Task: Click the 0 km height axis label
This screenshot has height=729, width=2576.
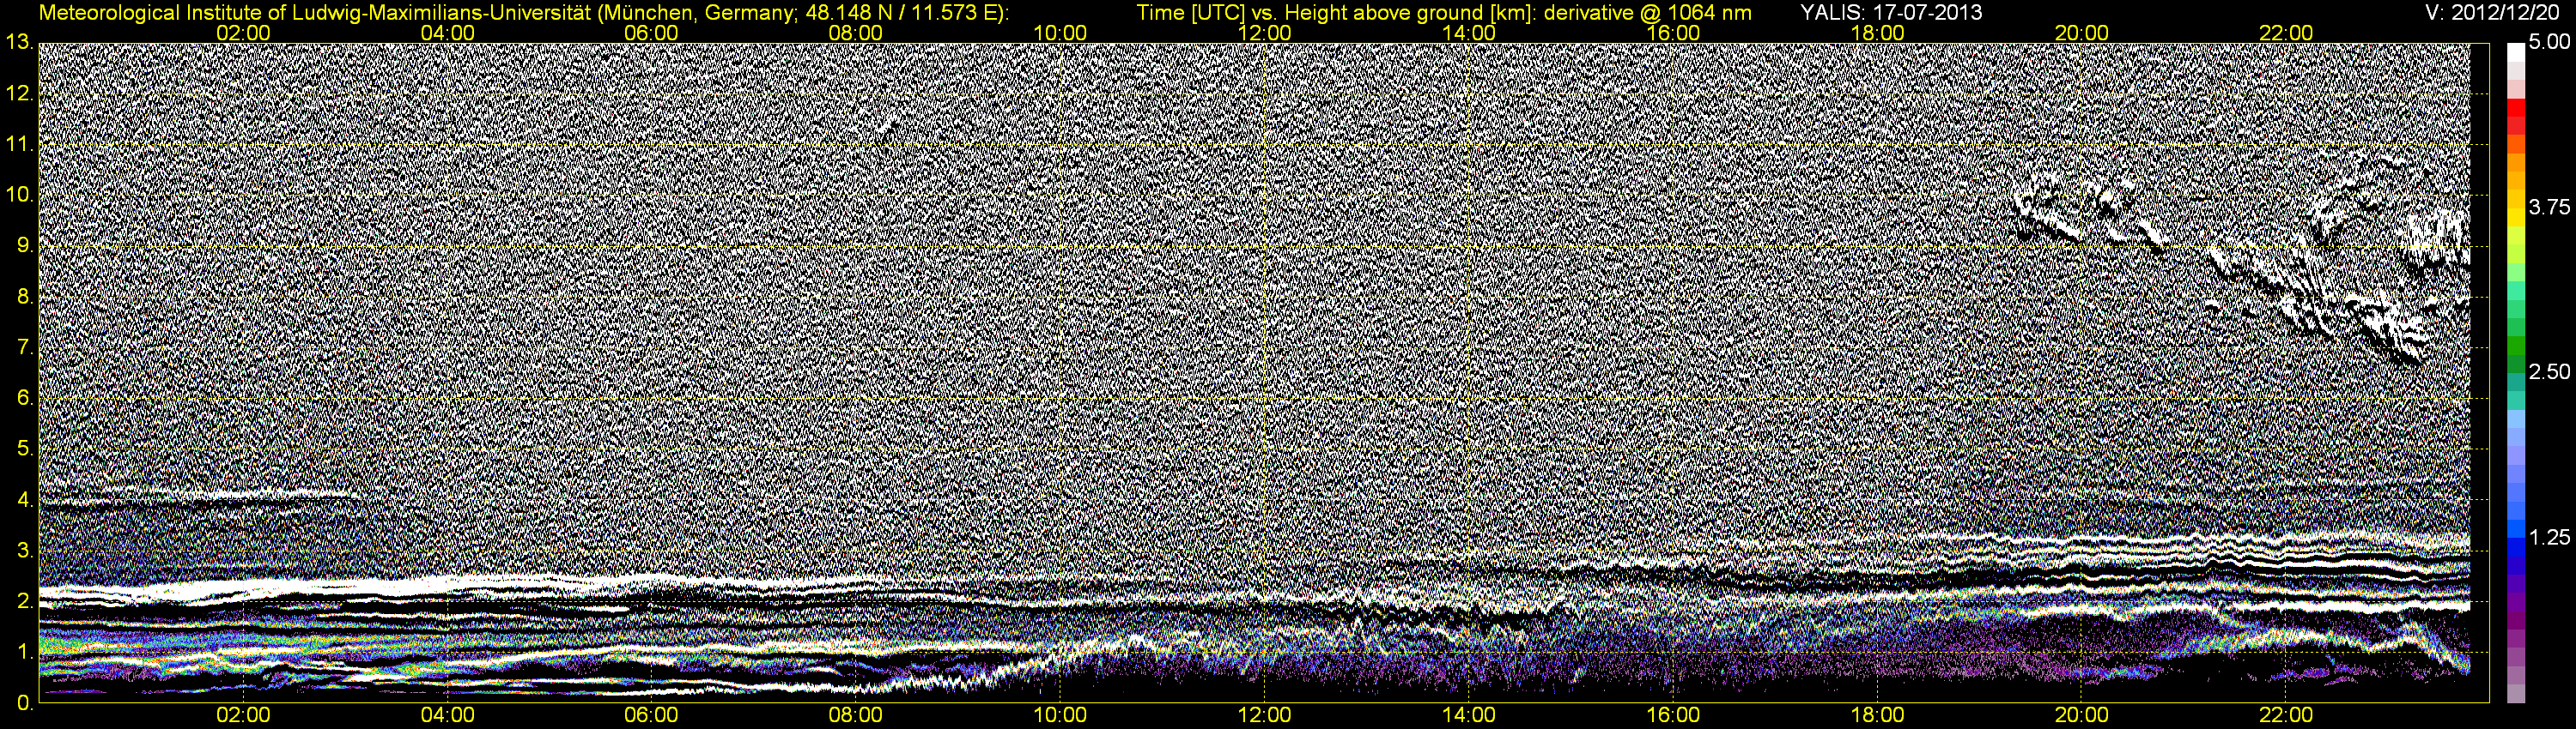Action: [x=24, y=703]
